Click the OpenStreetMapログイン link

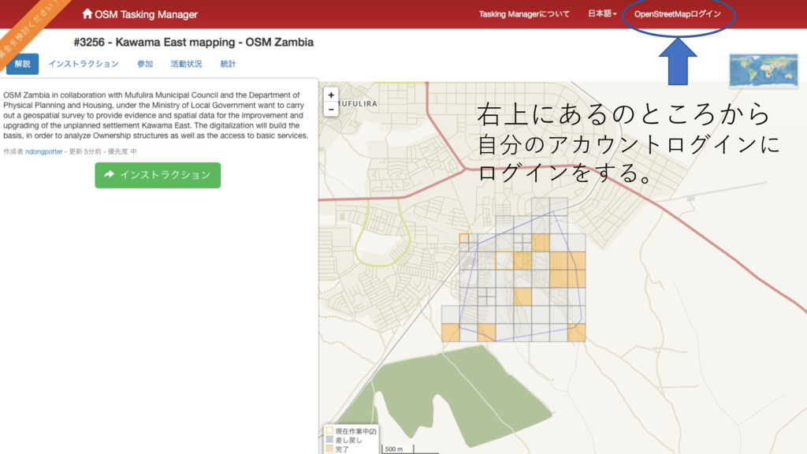[677, 14]
